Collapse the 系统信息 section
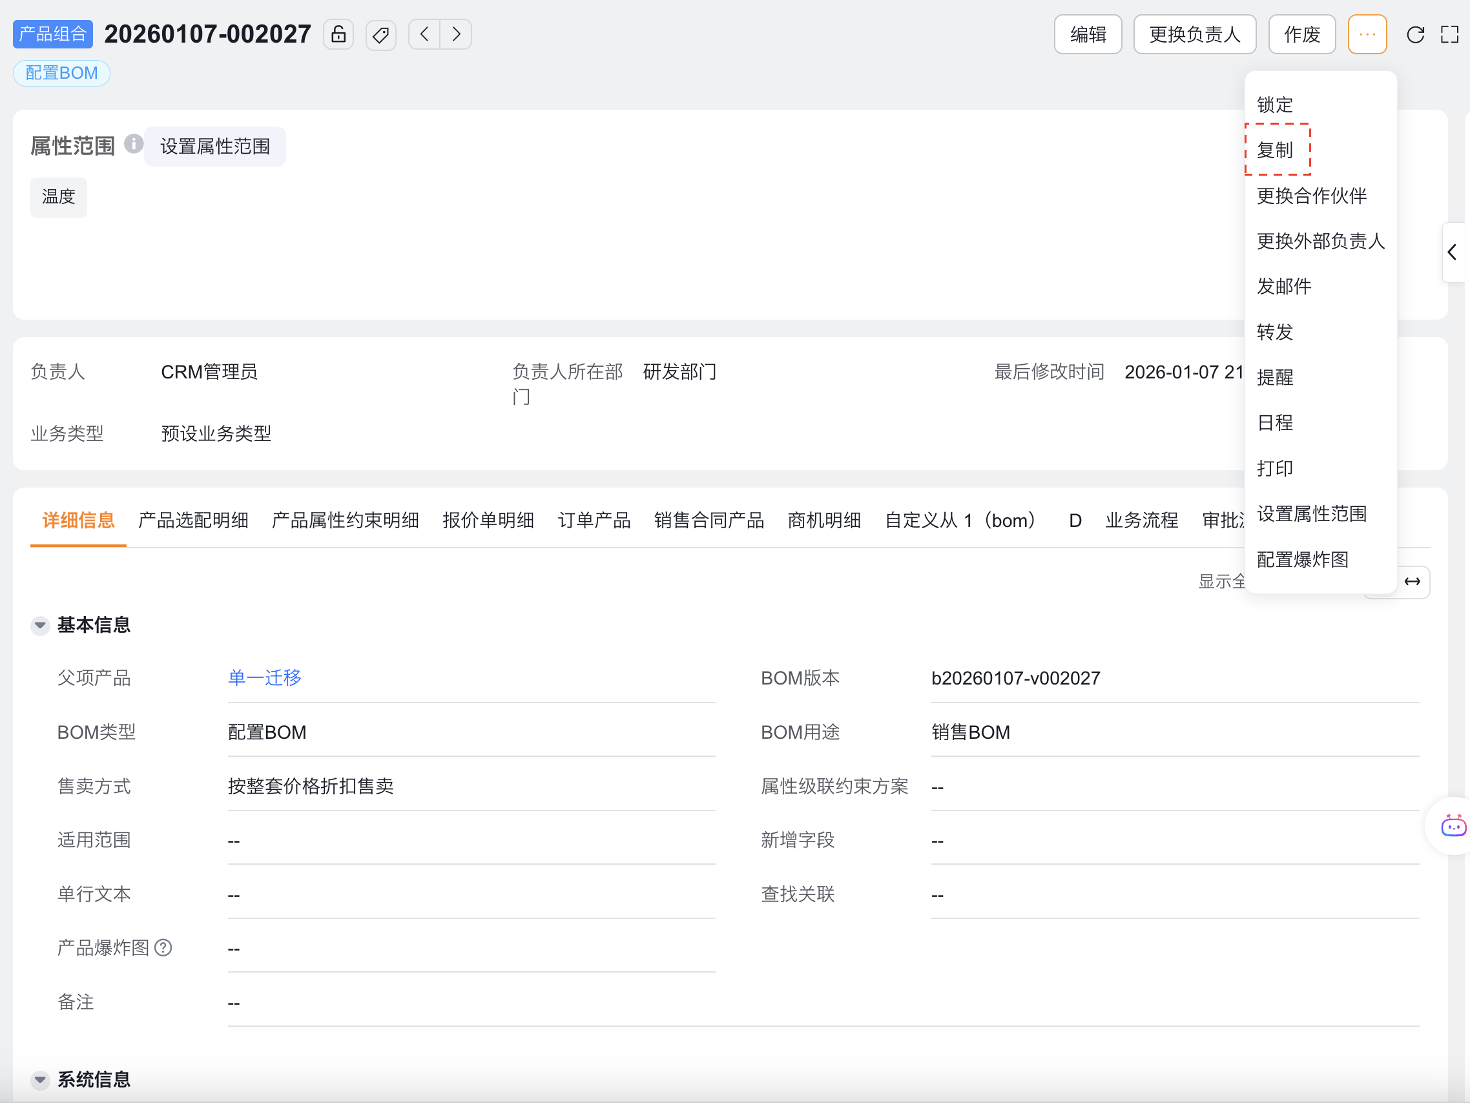Viewport: 1470px width, 1103px height. click(x=41, y=1080)
